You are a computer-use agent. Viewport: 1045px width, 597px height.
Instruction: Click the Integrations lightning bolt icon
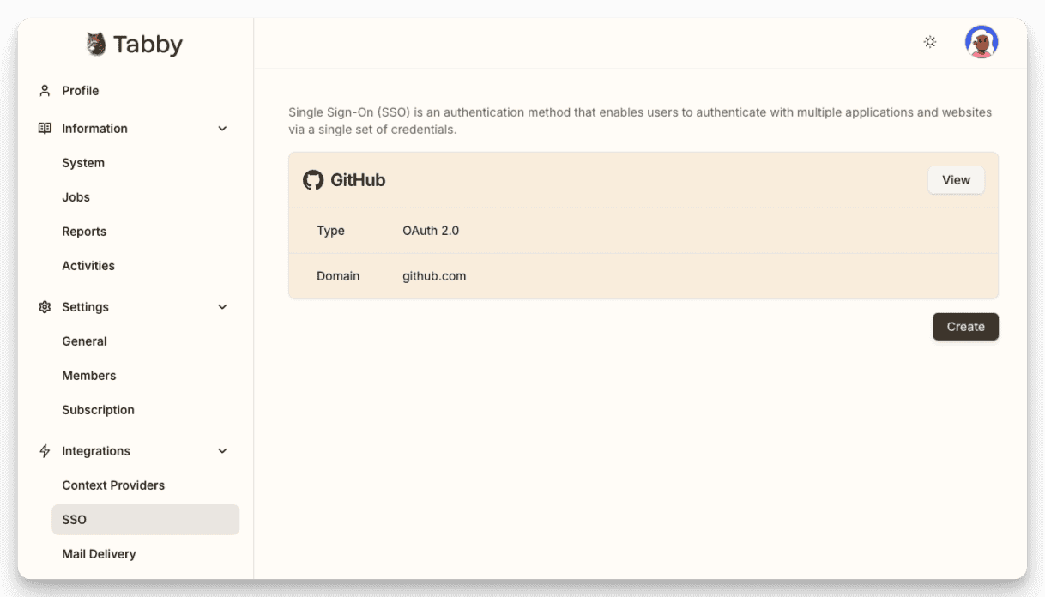pyautogui.click(x=45, y=451)
